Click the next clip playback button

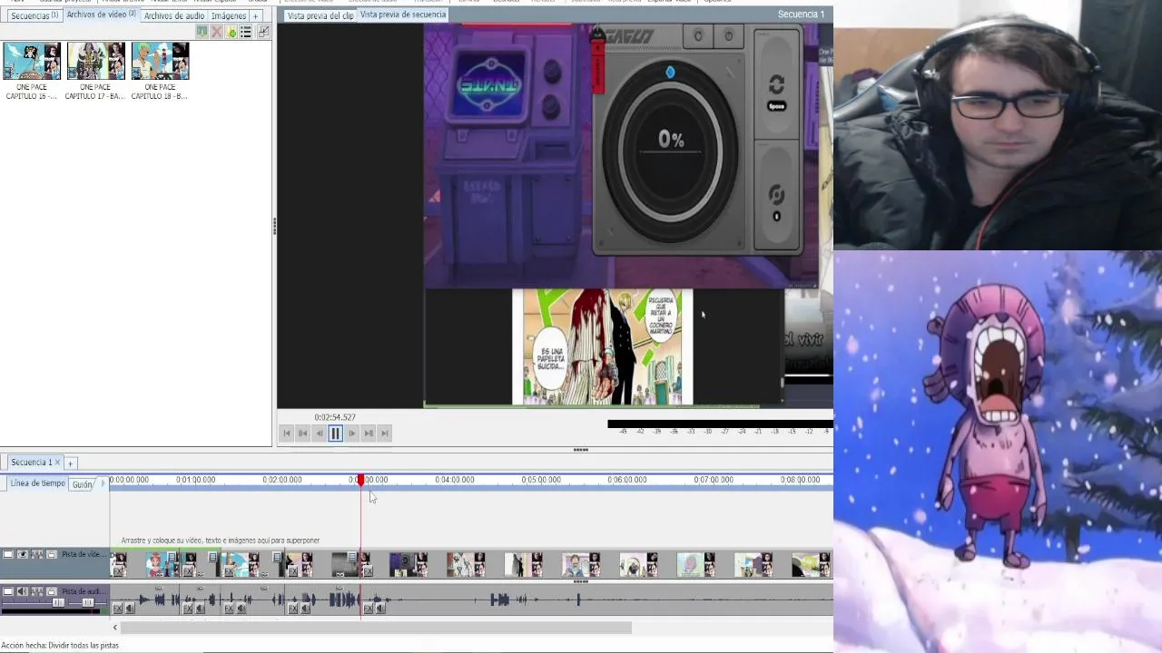(x=369, y=434)
